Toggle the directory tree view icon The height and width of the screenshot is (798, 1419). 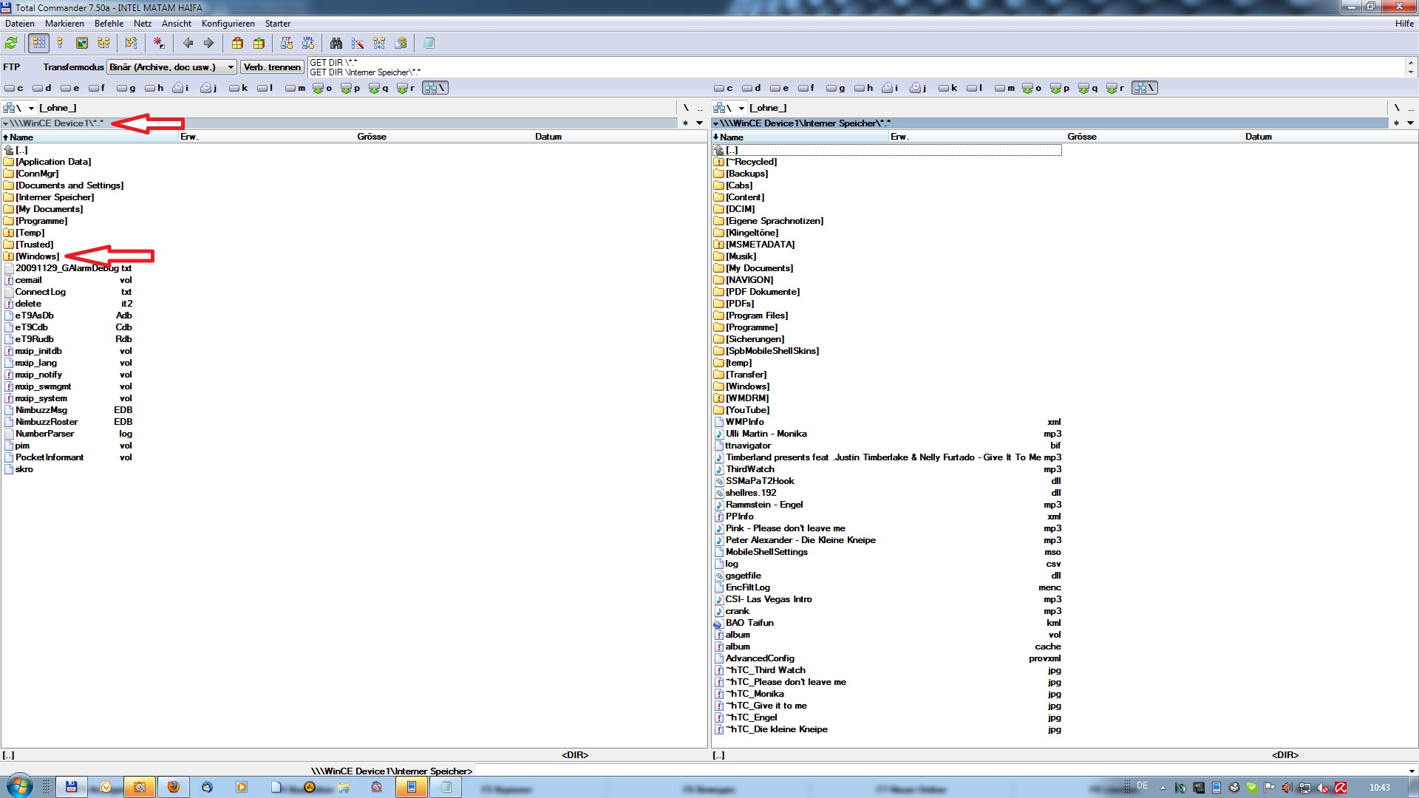(103, 43)
